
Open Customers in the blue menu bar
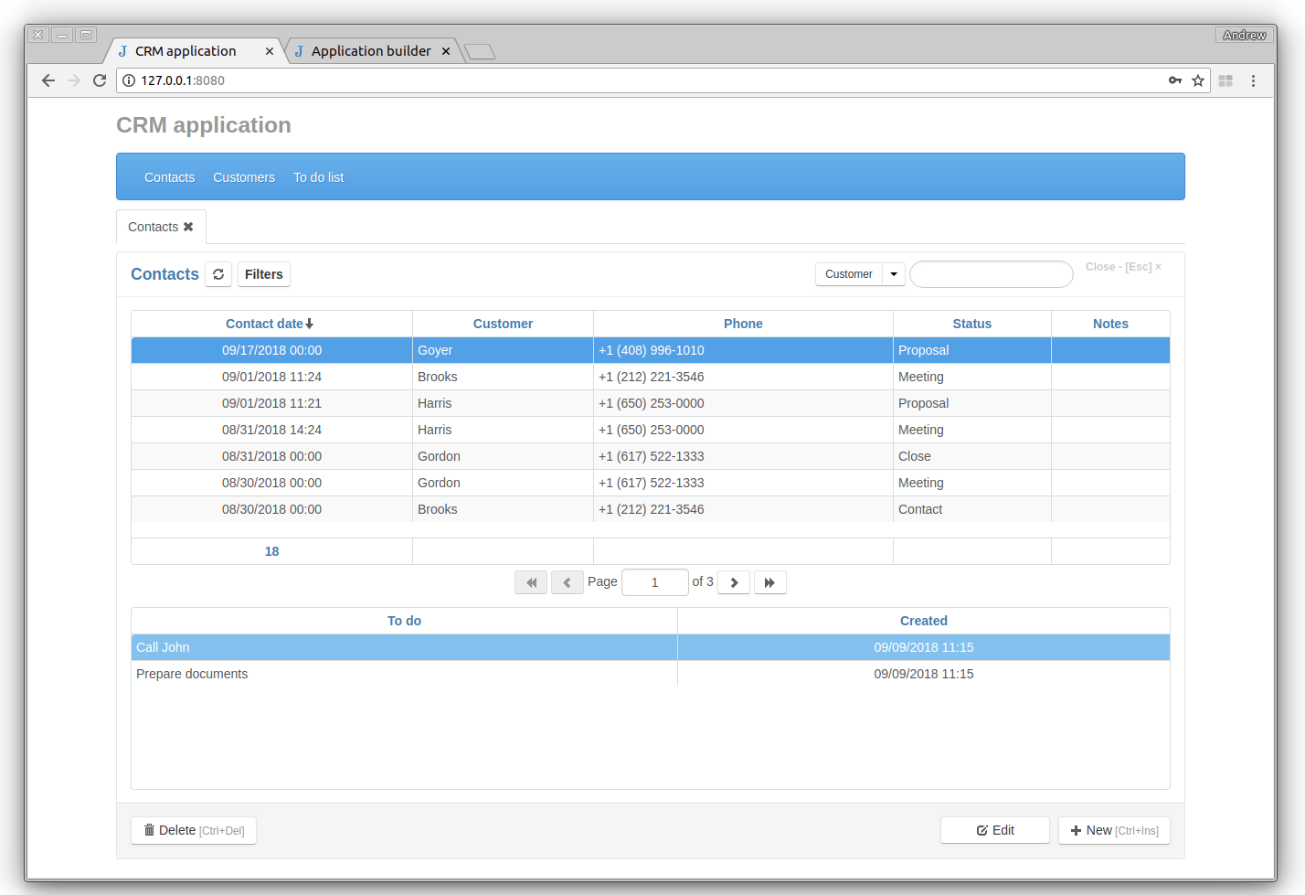(244, 177)
